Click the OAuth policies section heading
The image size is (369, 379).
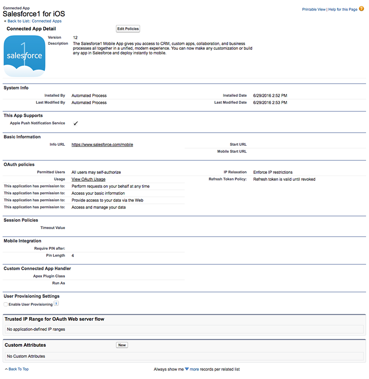coord(19,165)
